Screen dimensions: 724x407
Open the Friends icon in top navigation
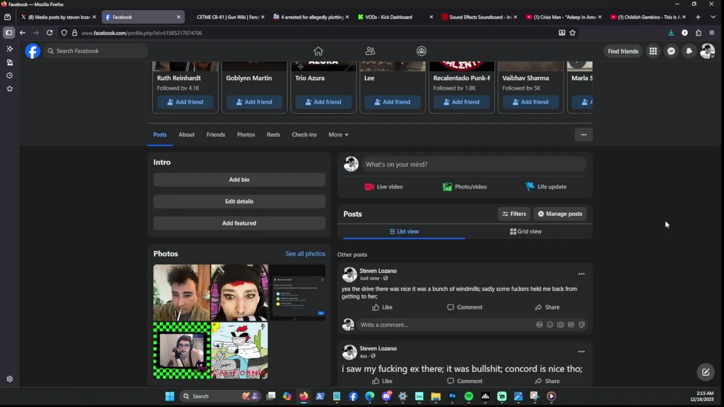coord(370,51)
